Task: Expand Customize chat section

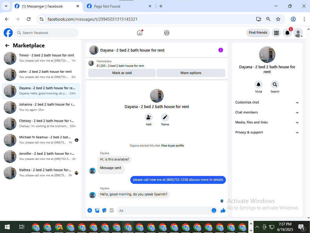Action: pyautogui.click(x=267, y=102)
